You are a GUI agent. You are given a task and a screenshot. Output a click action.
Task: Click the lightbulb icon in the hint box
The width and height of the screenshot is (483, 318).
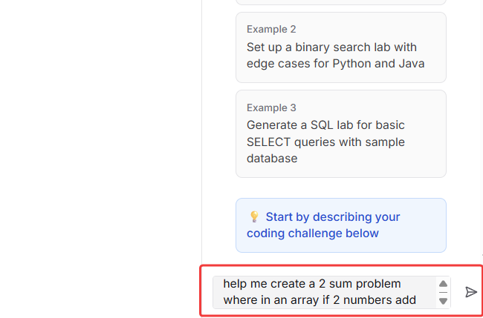click(x=254, y=217)
